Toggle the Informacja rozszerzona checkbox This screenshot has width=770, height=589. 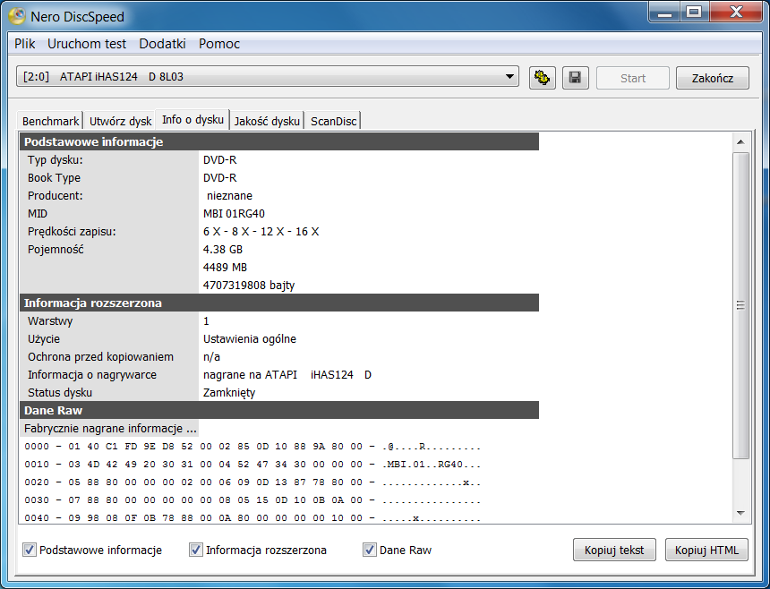pyautogui.click(x=195, y=550)
